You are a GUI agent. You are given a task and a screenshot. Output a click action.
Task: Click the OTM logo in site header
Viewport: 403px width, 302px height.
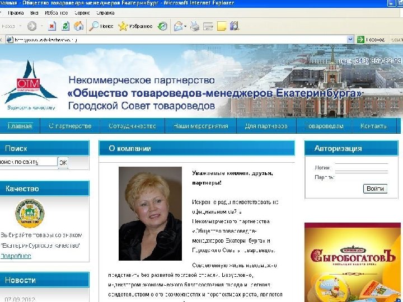click(x=30, y=82)
